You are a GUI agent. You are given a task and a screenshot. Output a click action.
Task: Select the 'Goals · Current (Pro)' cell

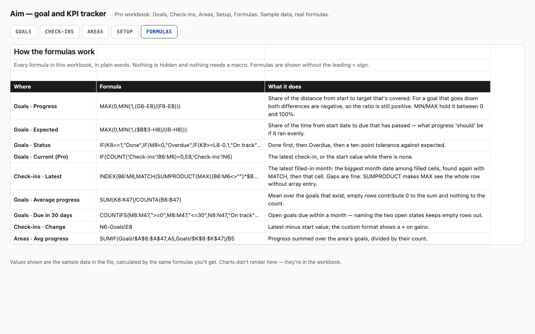(x=53, y=157)
